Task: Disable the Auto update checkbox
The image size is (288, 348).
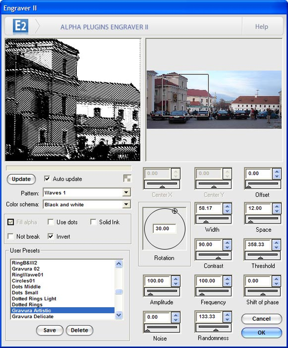Action: tap(47, 178)
